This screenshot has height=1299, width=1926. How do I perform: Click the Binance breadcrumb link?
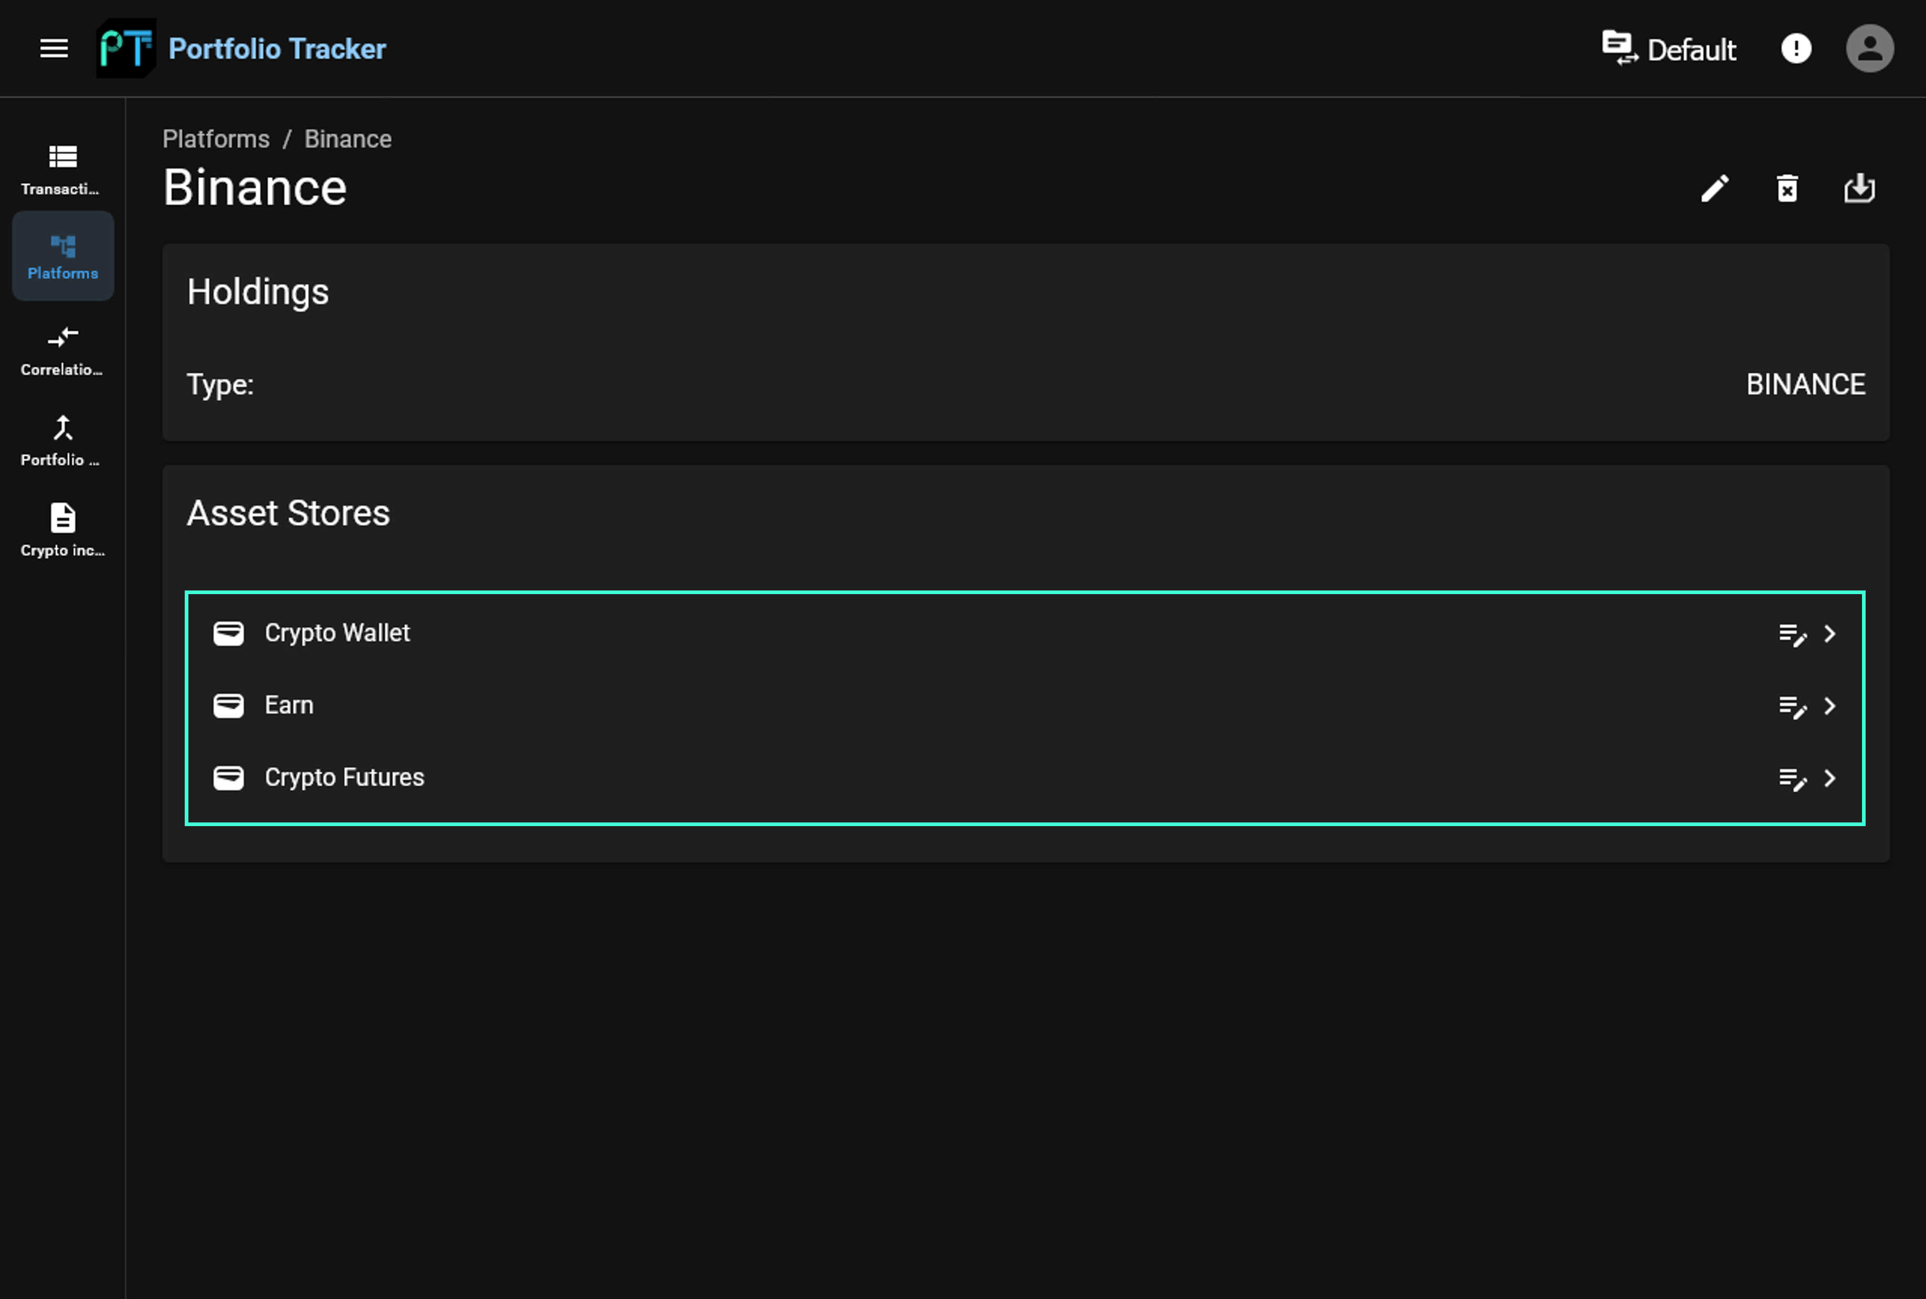348,139
